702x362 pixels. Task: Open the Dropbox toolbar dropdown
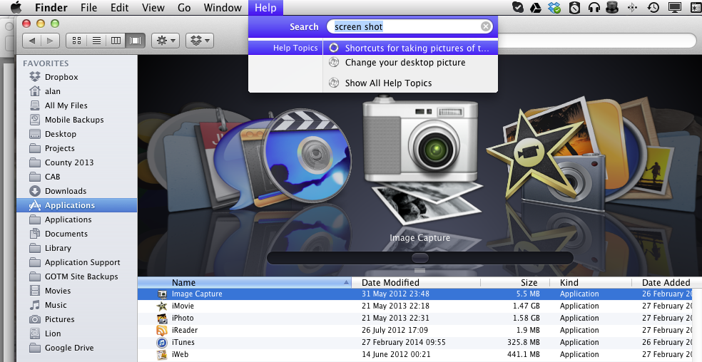click(200, 41)
